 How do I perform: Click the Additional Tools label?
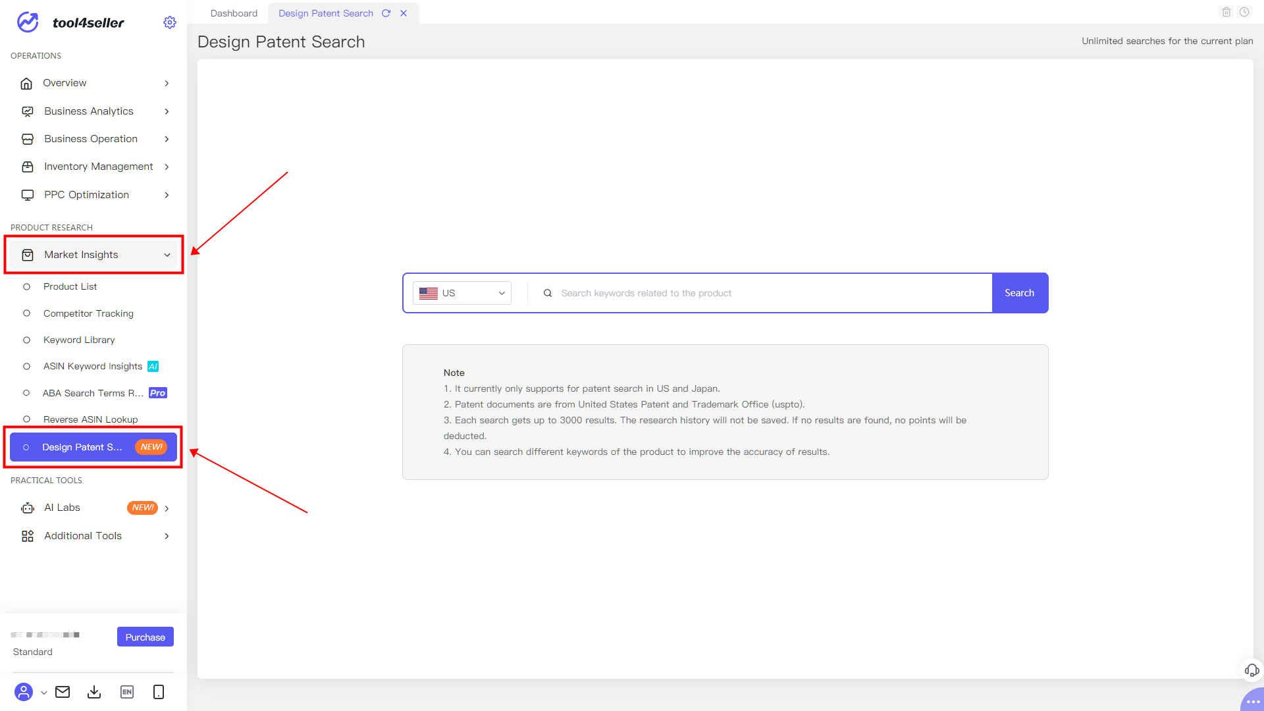(83, 536)
